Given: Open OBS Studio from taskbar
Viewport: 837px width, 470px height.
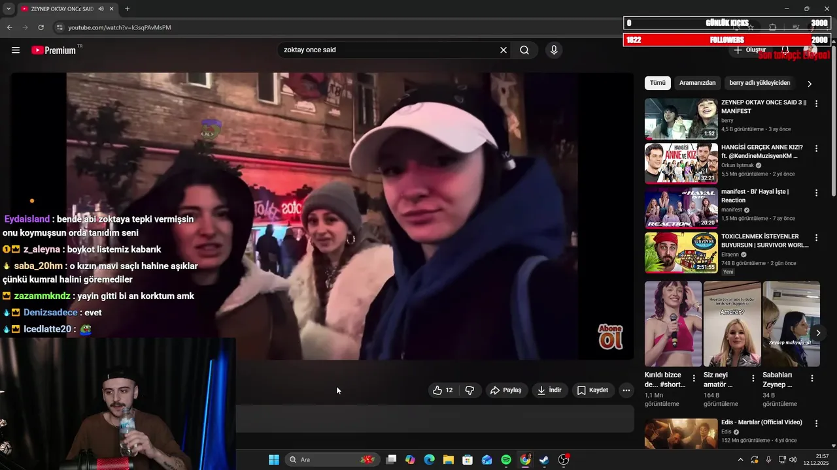Looking at the screenshot, I should coord(564,460).
